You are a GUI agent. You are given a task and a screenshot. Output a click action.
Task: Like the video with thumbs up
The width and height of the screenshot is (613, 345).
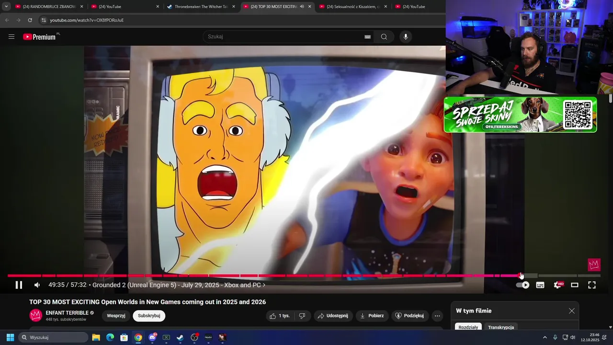pyautogui.click(x=280, y=316)
